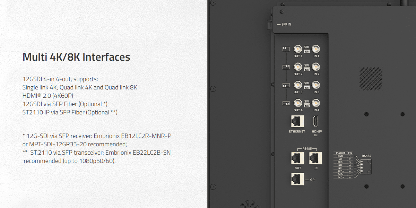Click the quad-link D quadrant icon
The width and height of the screenshot is (416, 208).
(x=286, y=103)
